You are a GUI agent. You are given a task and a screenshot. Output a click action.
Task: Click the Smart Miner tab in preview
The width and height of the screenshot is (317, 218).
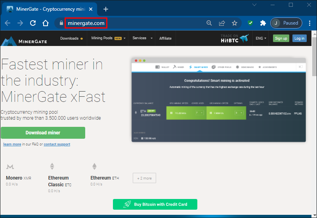[x=199, y=67]
